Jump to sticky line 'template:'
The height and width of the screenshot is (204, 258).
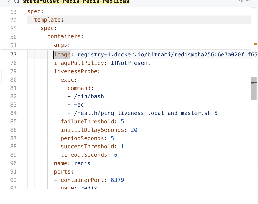tap(49, 20)
